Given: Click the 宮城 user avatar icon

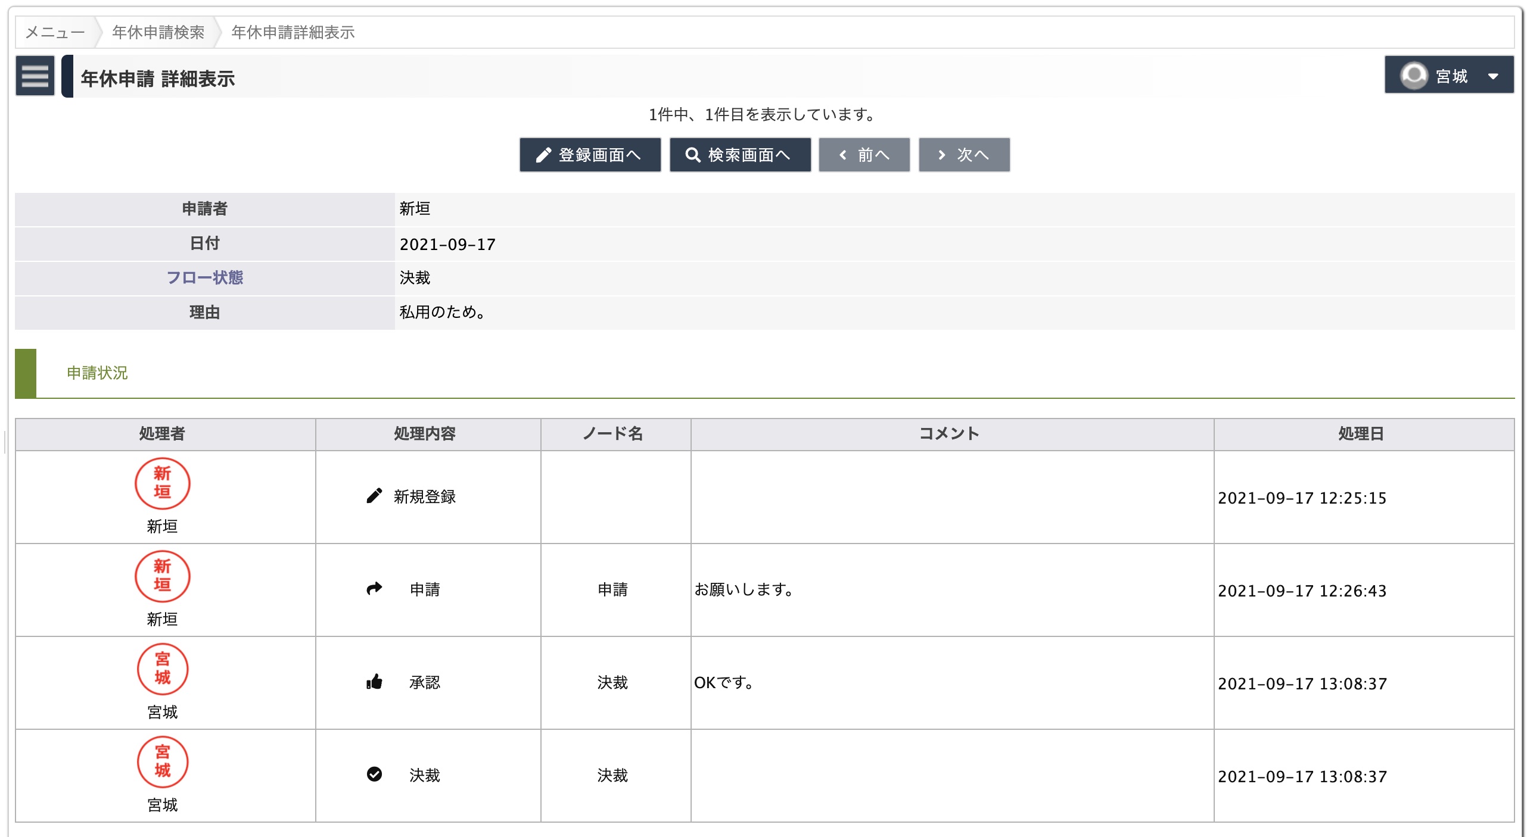Looking at the screenshot, I should click(1414, 76).
